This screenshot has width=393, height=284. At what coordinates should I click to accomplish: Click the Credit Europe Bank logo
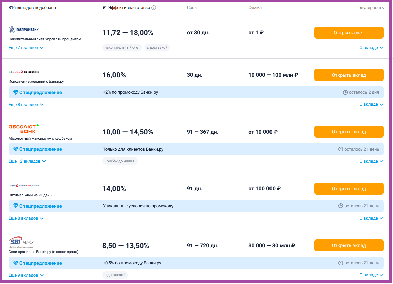pyautogui.click(x=23, y=186)
